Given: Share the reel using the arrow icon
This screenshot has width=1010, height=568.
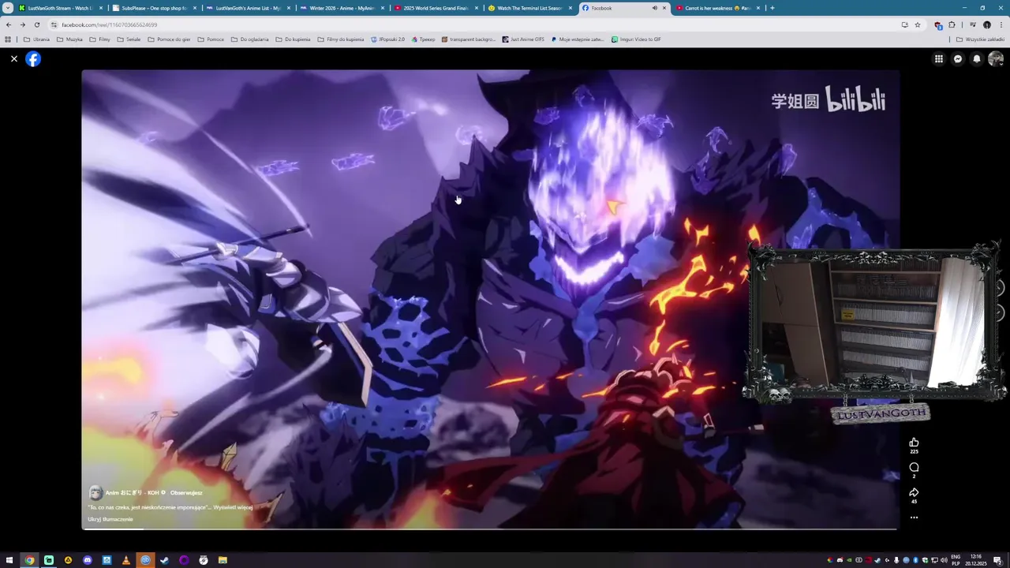Looking at the screenshot, I should tap(914, 492).
